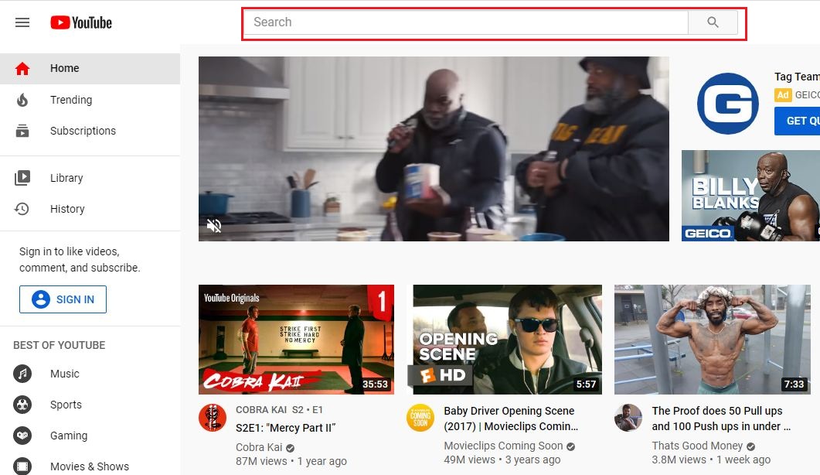
Task: Open the 50 Pull ups video thumbnail
Action: tap(713, 340)
